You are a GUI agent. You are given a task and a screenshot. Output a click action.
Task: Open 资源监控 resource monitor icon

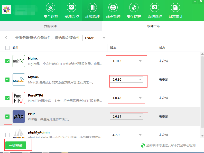pyautogui.click(x=71, y=7)
